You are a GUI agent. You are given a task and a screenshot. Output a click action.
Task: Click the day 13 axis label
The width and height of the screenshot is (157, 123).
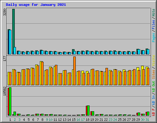point(64,120)
